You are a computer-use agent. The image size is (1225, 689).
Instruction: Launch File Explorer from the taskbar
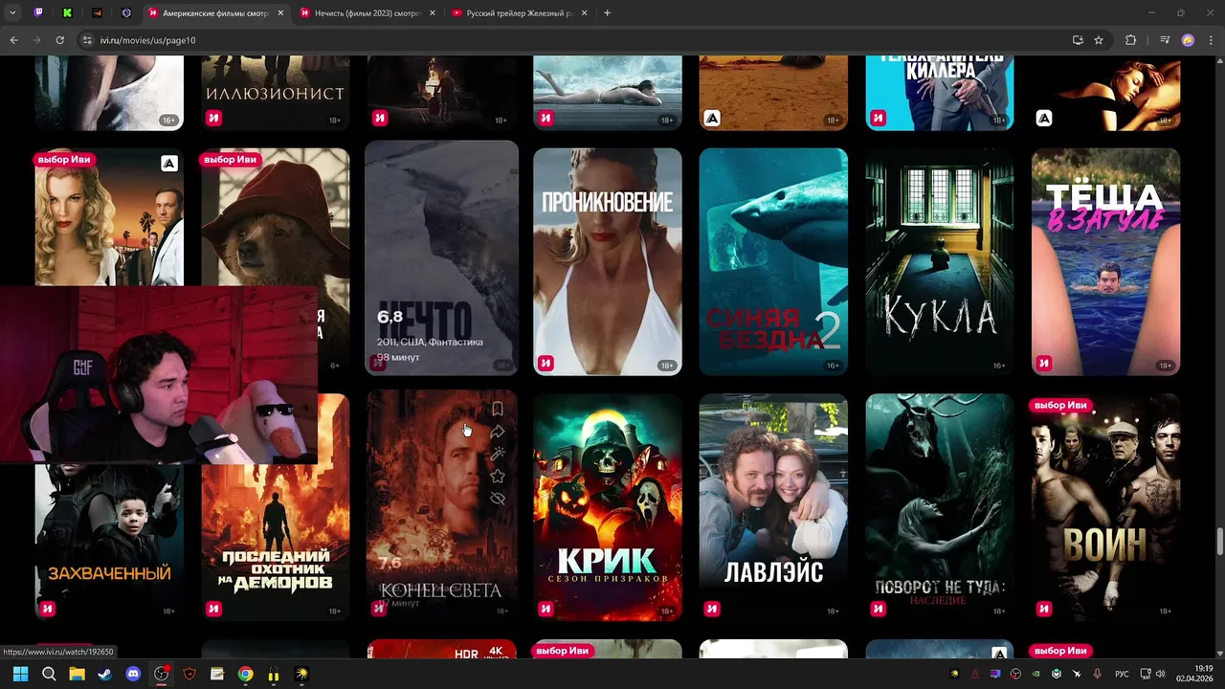point(77,674)
